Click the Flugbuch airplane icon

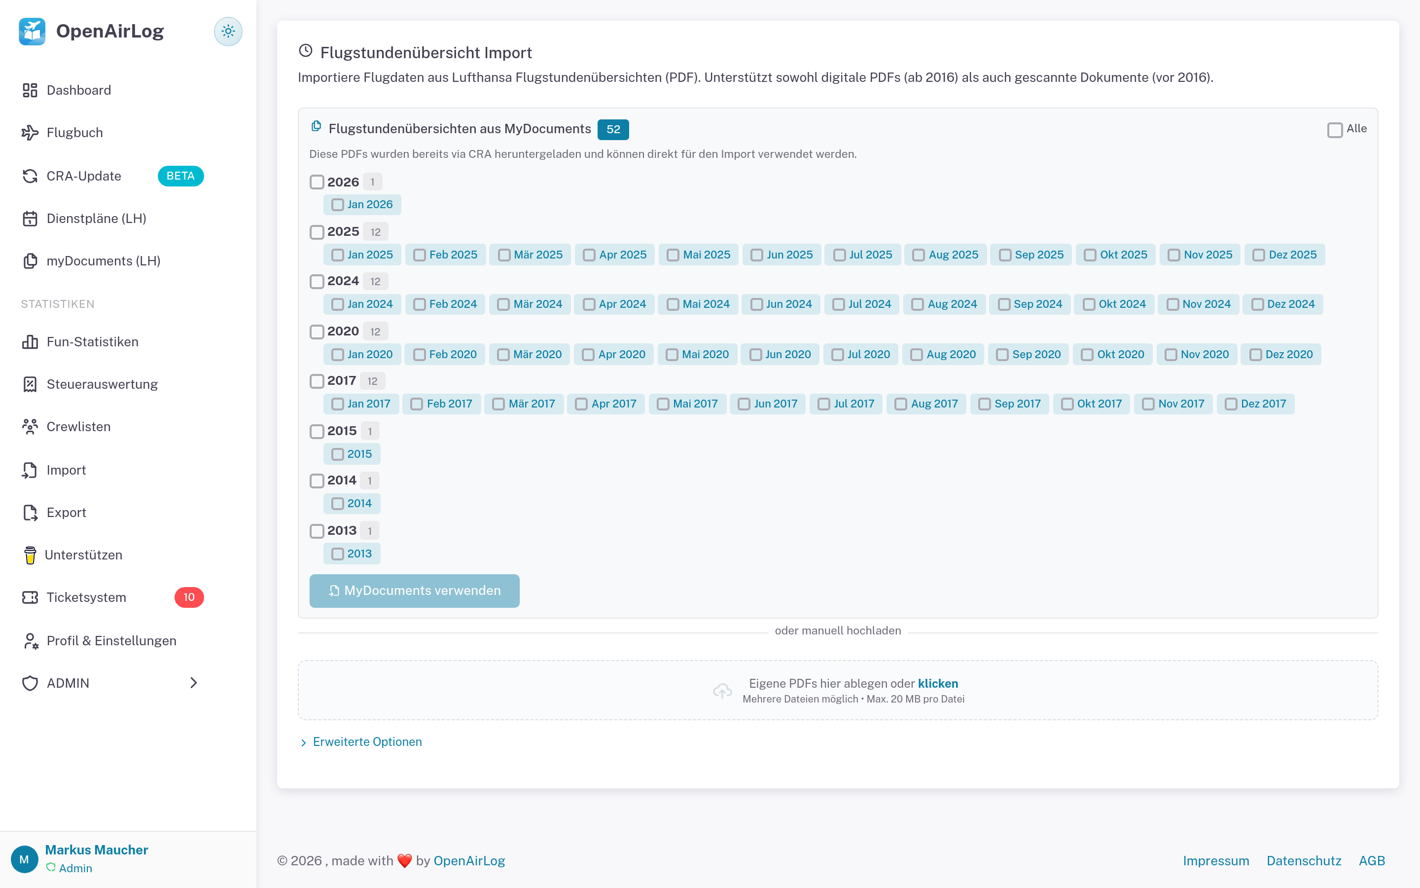click(x=30, y=133)
